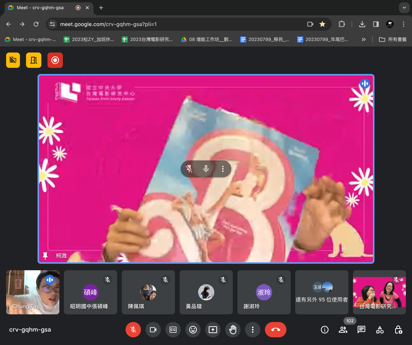Expand the hidden bookmarks chevron
The image size is (412, 345).
coord(363,39)
